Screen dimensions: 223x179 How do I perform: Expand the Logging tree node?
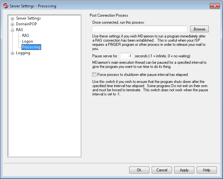pyautogui.click(x=13, y=53)
